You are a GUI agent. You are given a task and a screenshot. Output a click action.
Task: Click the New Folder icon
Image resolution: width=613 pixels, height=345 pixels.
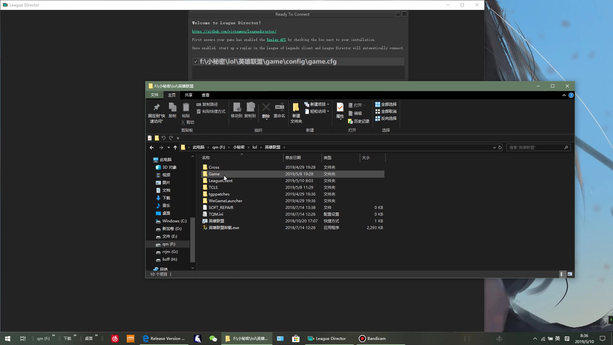296,108
